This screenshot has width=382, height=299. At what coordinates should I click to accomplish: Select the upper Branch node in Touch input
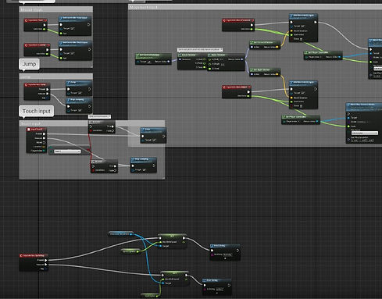coord(102,127)
